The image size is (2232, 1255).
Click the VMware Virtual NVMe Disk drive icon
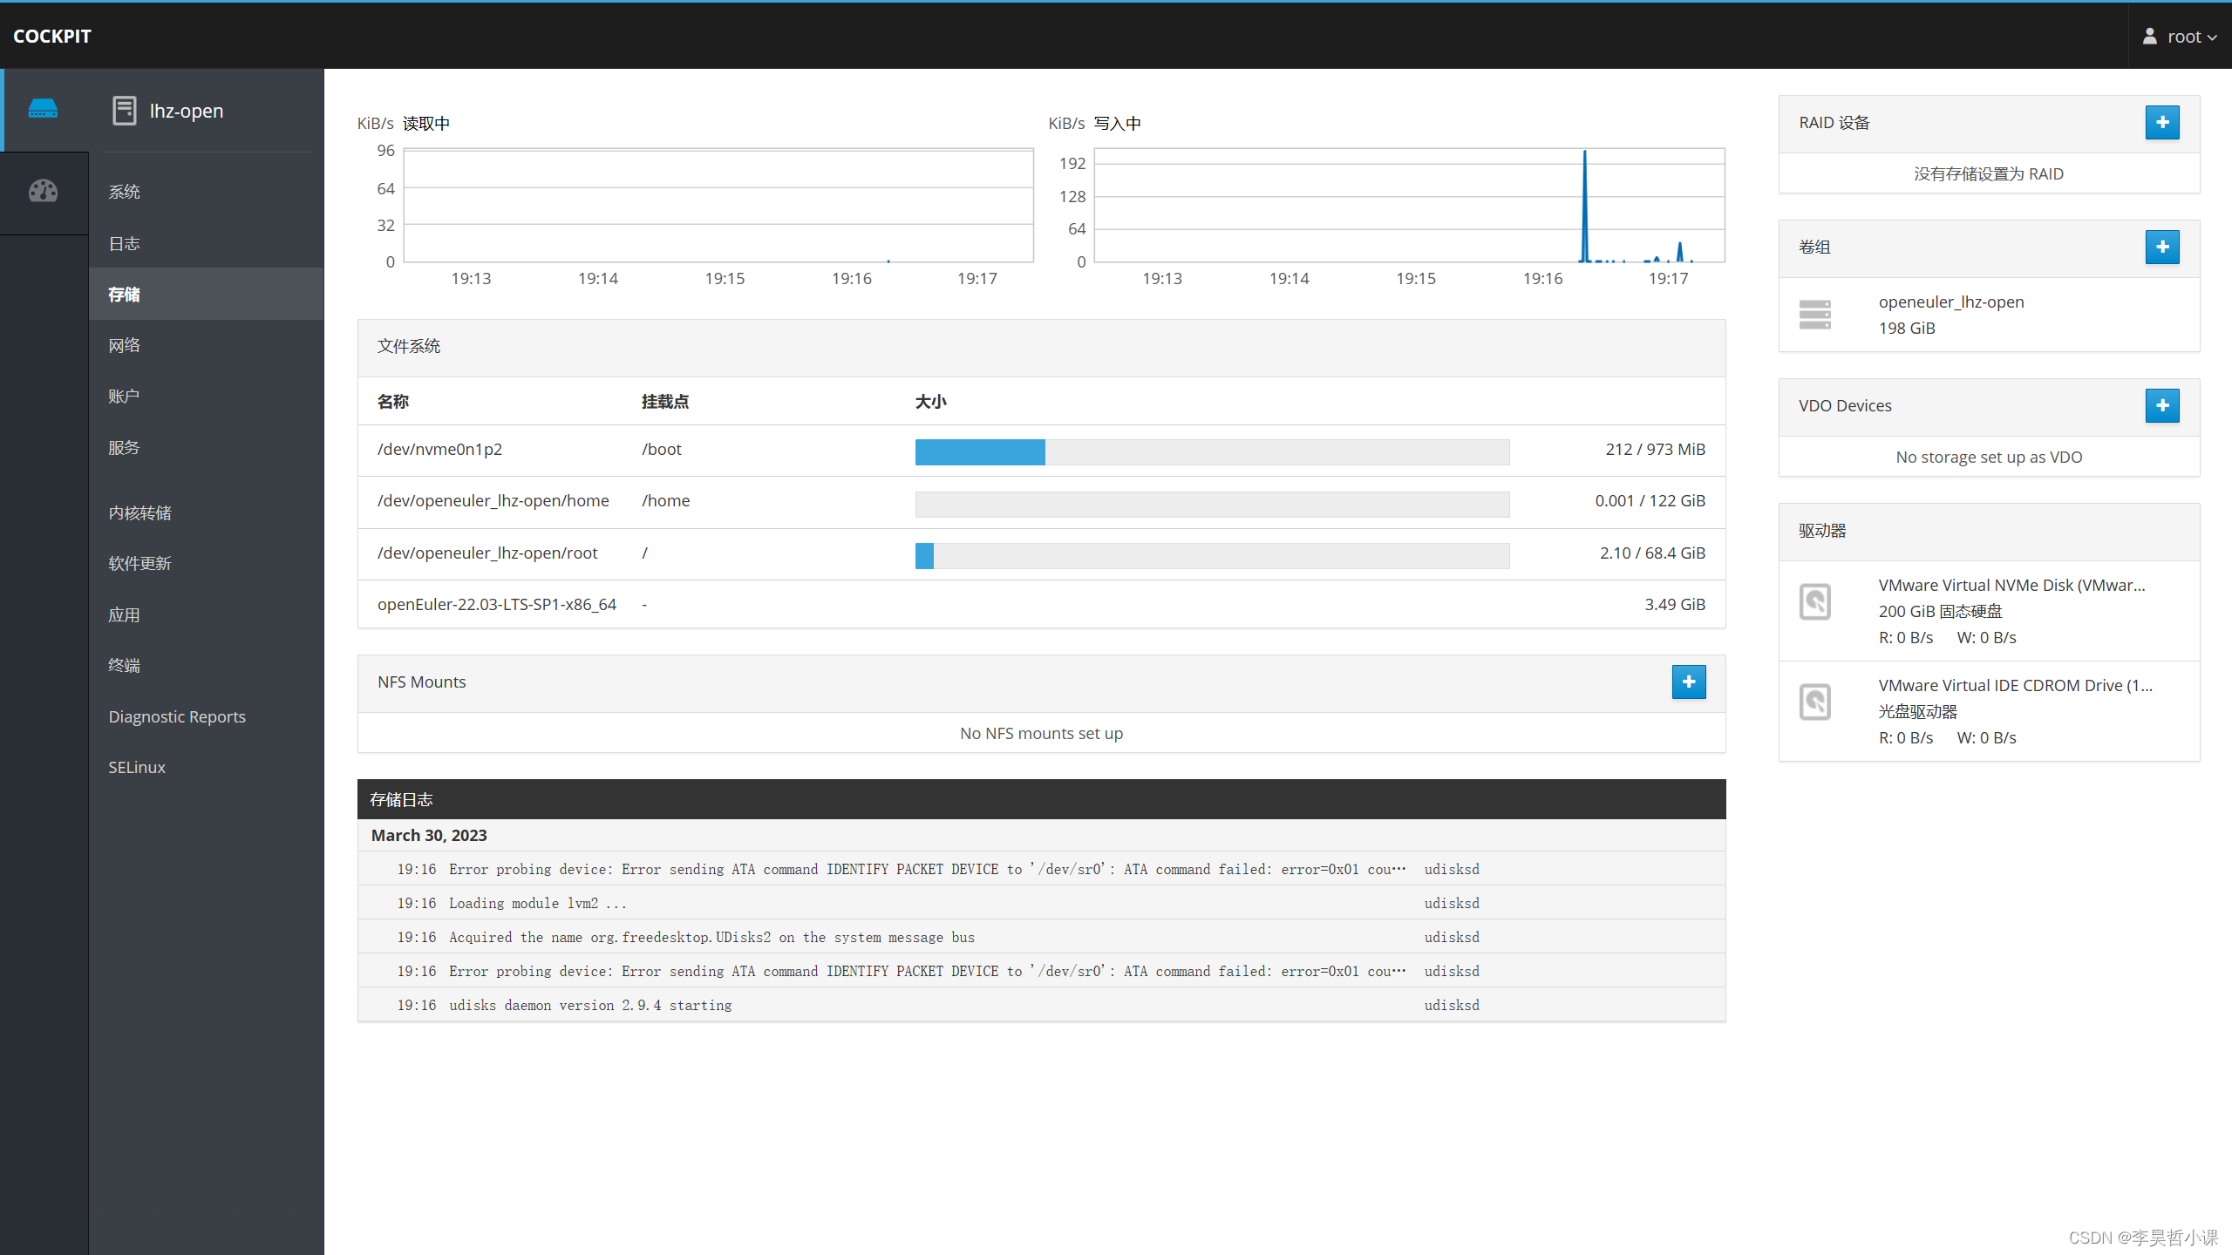point(1815,601)
